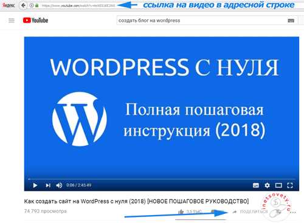
Task: Select the youtube.com URL in address bar
Action: (78, 5)
